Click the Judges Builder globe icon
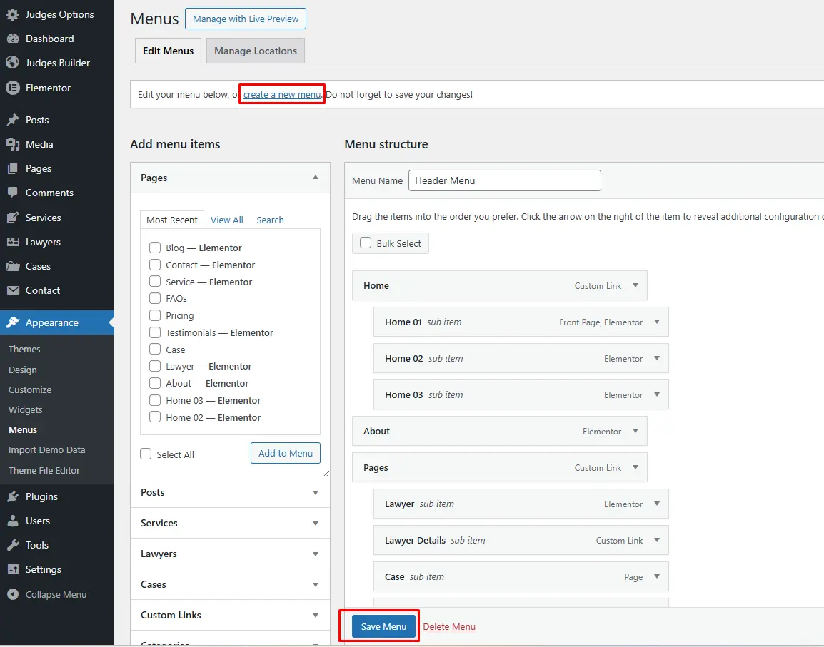 (x=13, y=63)
